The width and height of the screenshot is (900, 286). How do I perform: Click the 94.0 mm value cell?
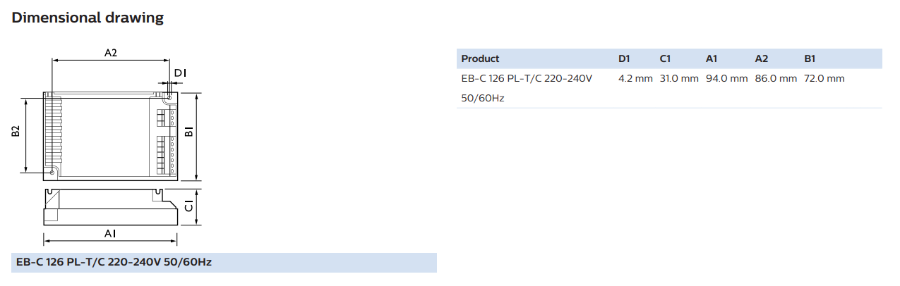726,78
